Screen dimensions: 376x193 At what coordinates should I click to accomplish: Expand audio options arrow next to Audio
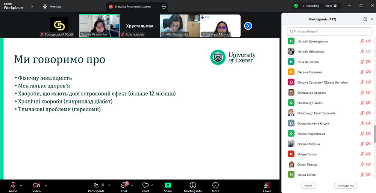[21, 185]
